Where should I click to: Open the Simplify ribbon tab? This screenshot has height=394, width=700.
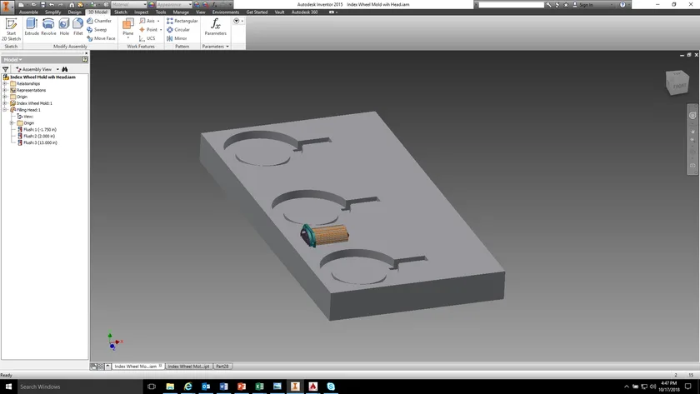tap(52, 12)
